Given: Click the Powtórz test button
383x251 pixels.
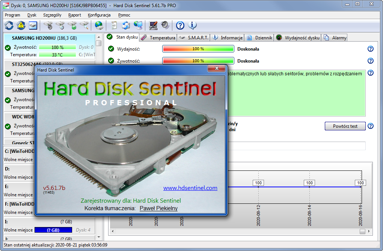Looking at the screenshot, I should [x=345, y=126].
